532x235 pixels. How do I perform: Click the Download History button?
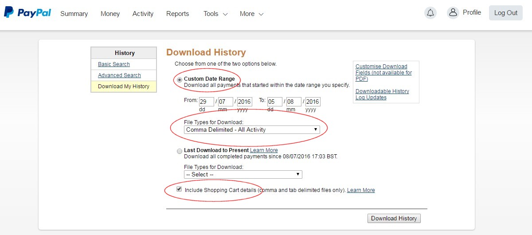pos(394,218)
